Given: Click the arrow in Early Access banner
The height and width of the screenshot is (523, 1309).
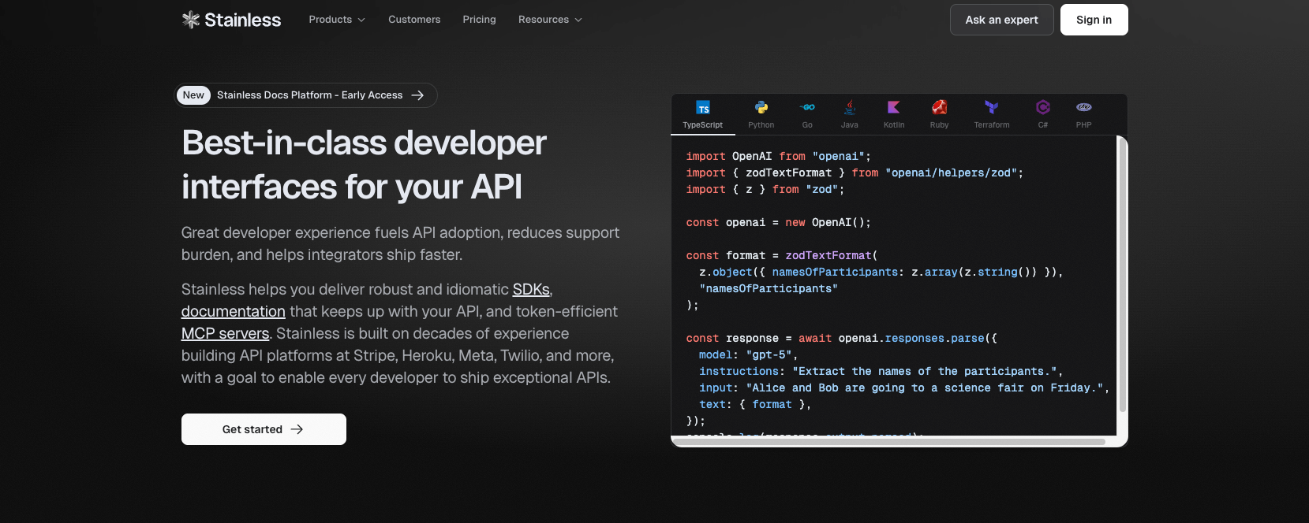Looking at the screenshot, I should tap(418, 95).
